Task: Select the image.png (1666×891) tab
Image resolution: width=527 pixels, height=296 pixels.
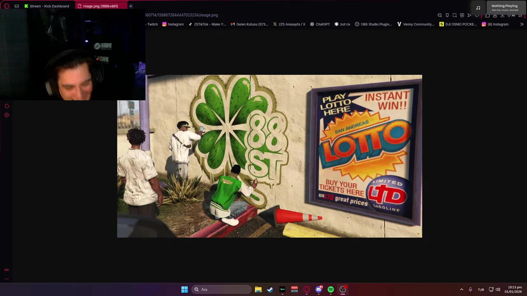Action: point(100,6)
